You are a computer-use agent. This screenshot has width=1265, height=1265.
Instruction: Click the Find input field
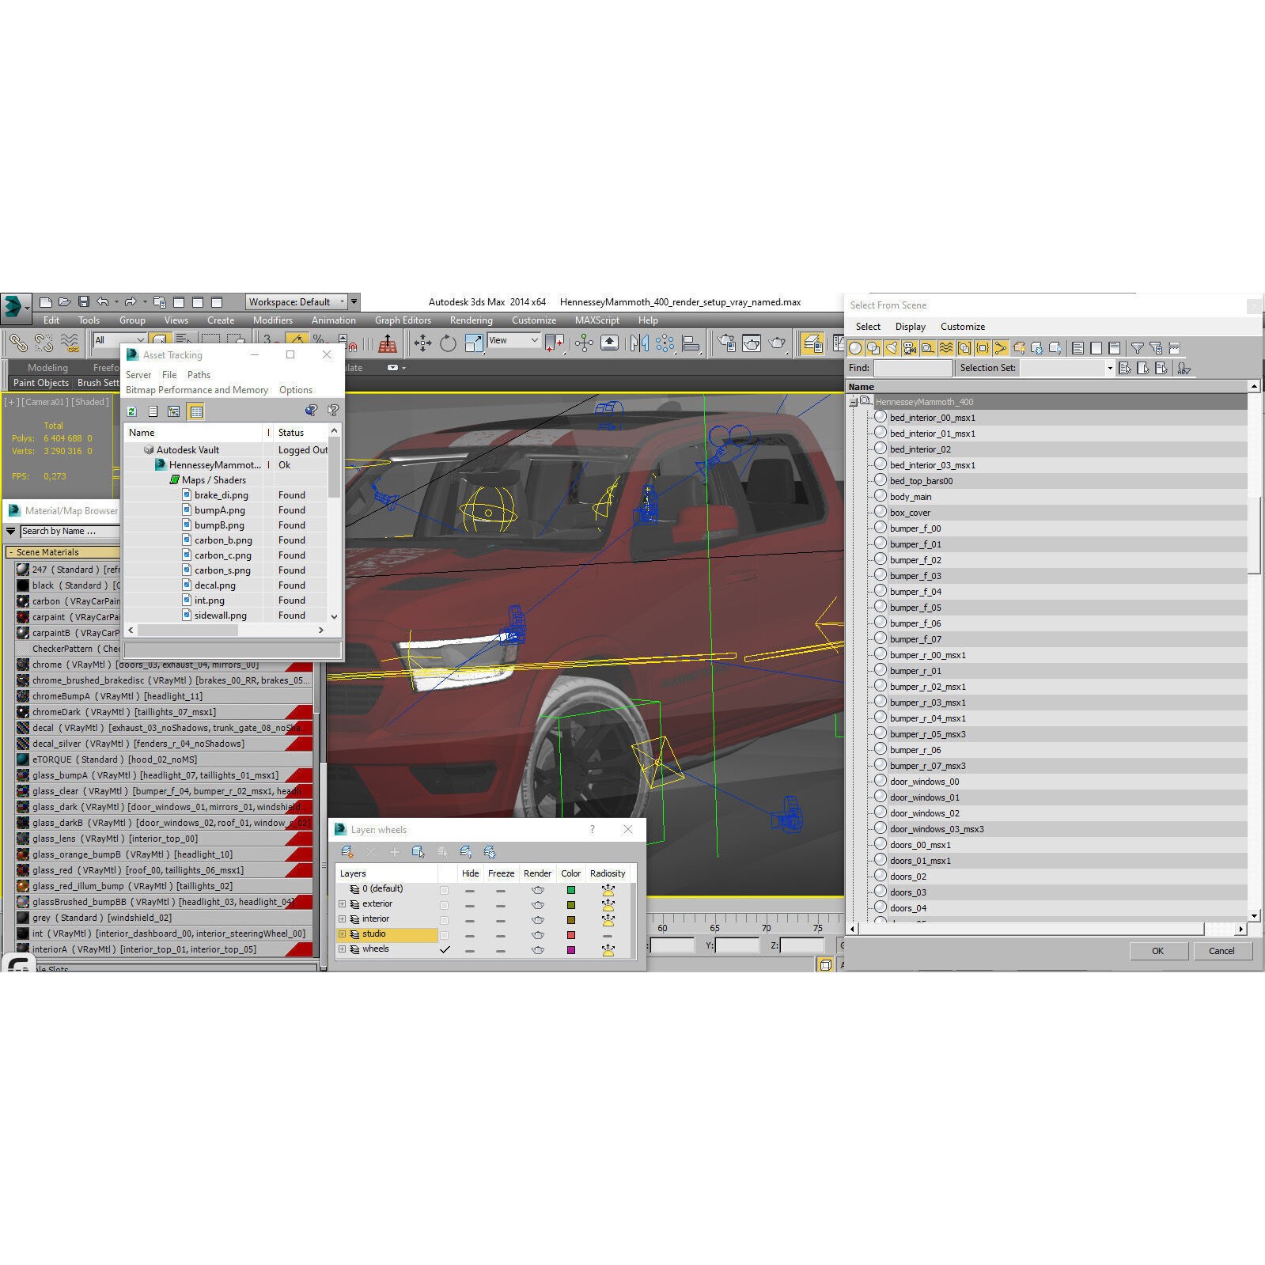(x=913, y=368)
